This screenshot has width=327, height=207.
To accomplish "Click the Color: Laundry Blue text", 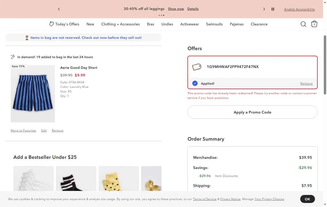I will coord(74,87).
